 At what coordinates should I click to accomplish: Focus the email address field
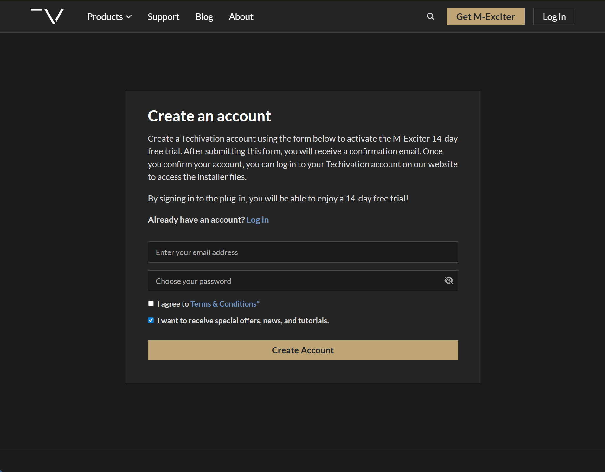pos(303,252)
